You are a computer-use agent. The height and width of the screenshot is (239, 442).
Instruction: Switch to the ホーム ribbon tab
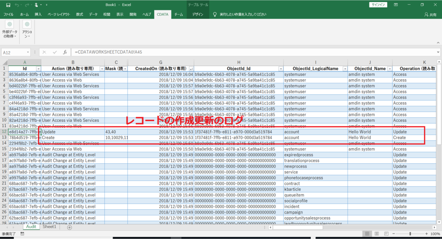click(24, 14)
